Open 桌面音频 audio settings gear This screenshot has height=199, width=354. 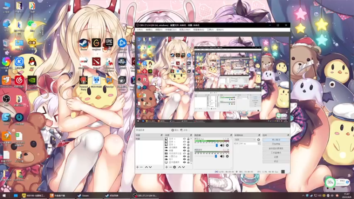coord(227,156)
